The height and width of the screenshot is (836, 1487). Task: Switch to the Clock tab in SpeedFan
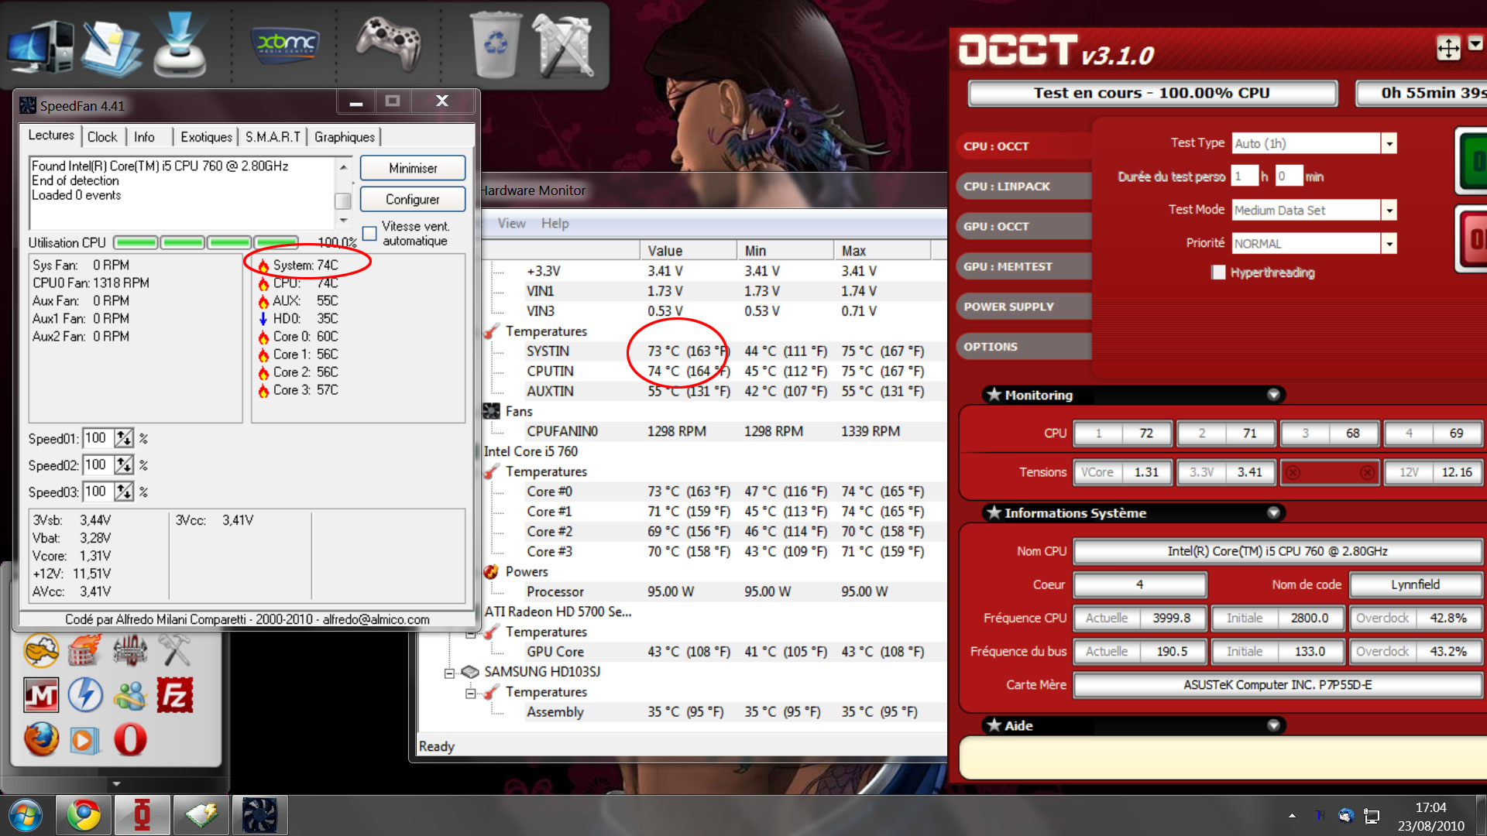coord(102,137)
